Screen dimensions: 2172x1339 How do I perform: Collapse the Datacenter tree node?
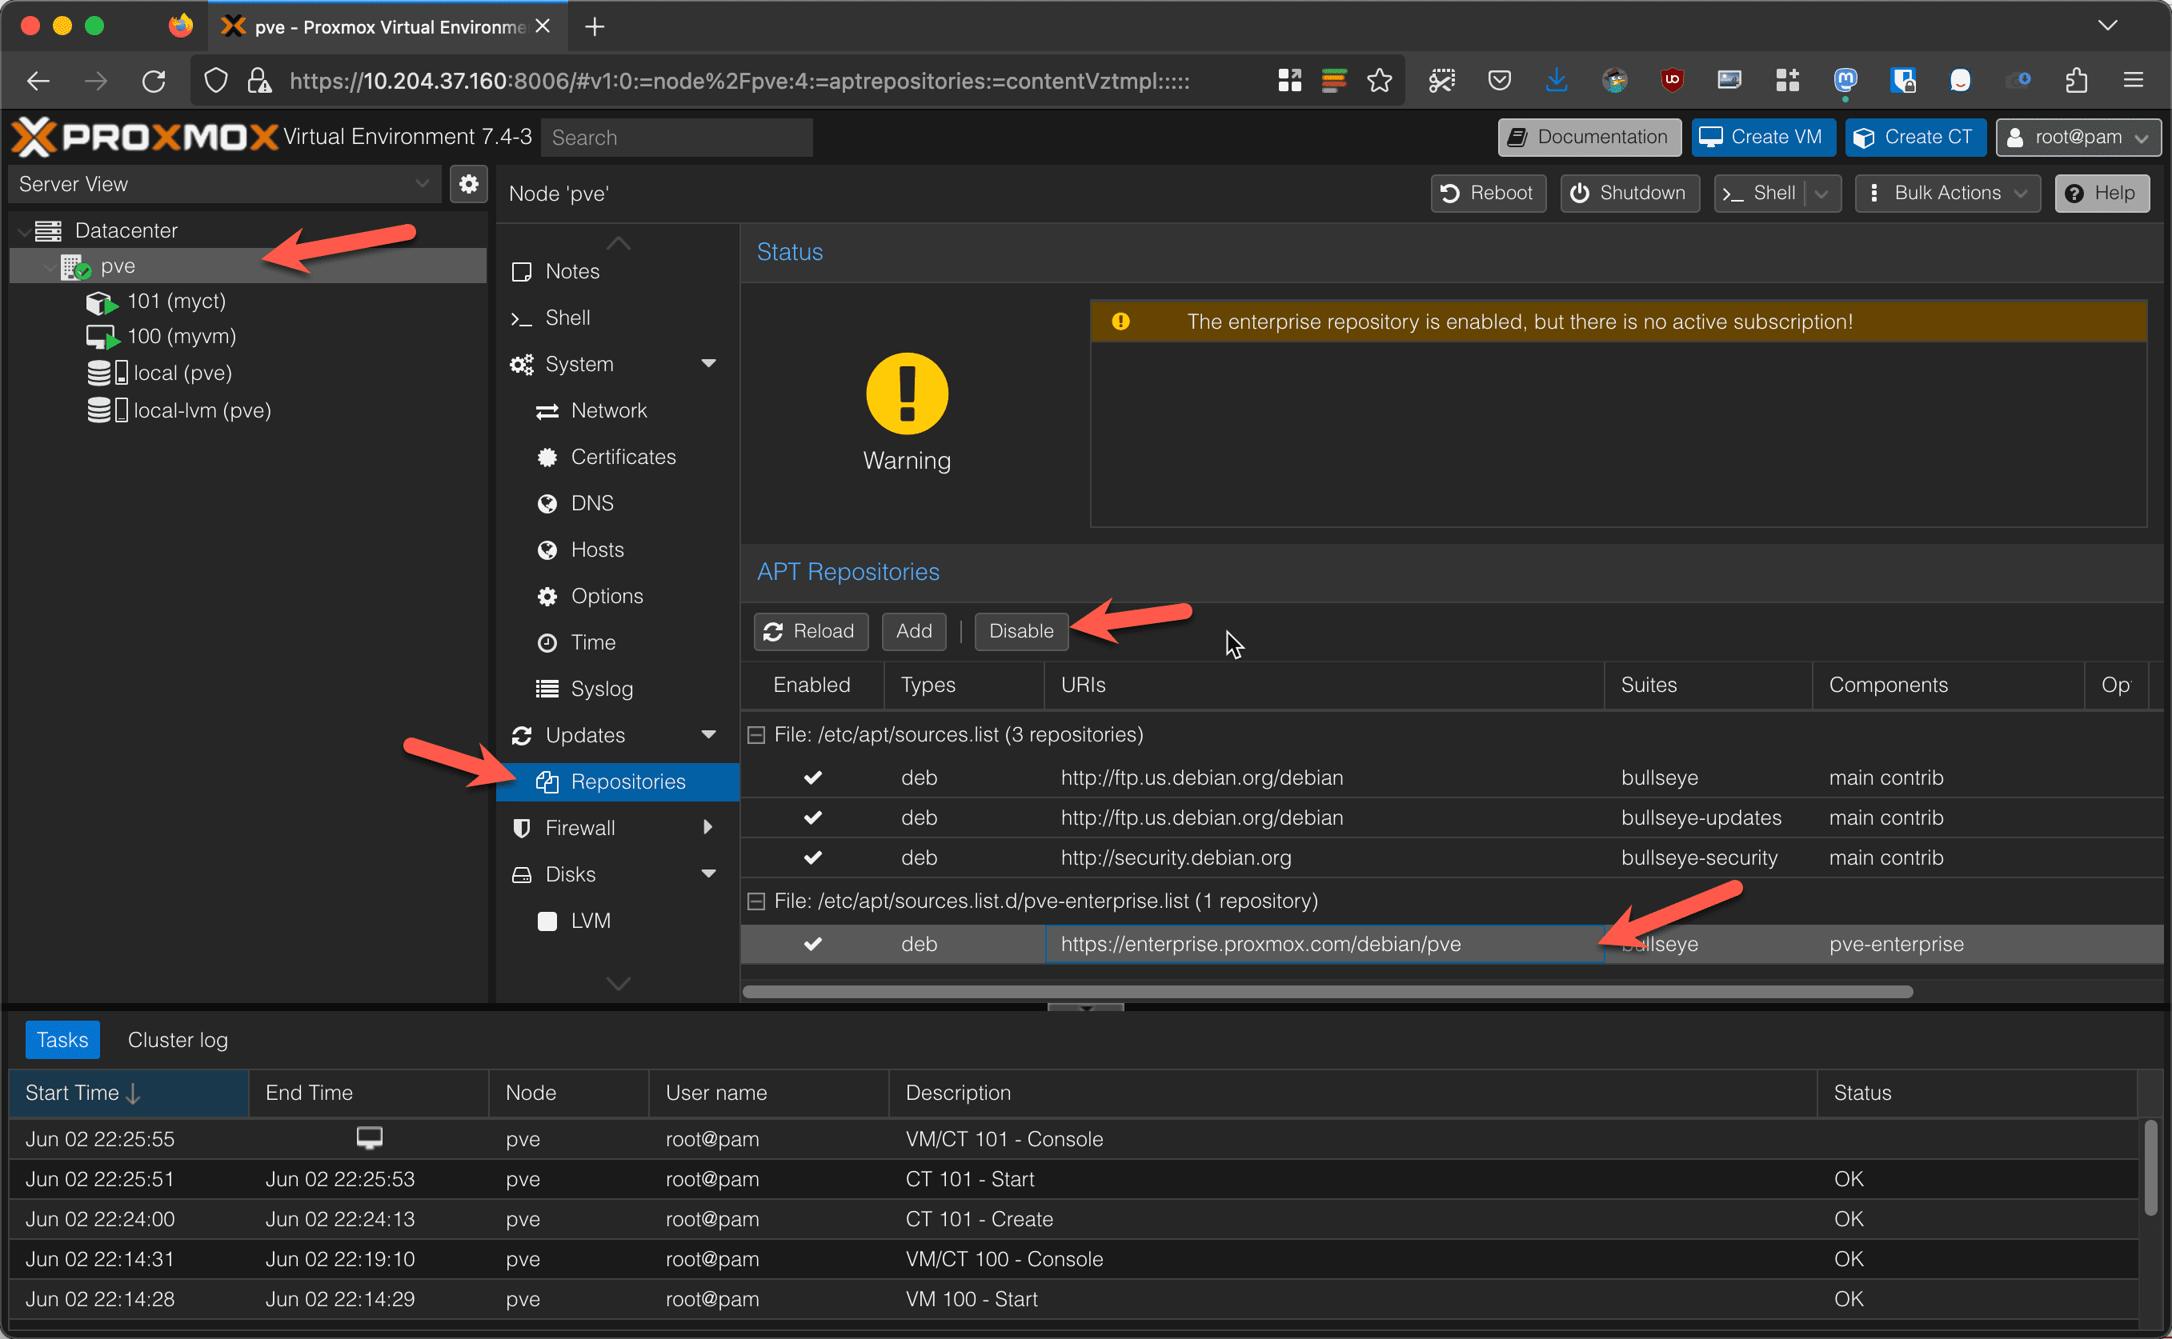(23, 231)
